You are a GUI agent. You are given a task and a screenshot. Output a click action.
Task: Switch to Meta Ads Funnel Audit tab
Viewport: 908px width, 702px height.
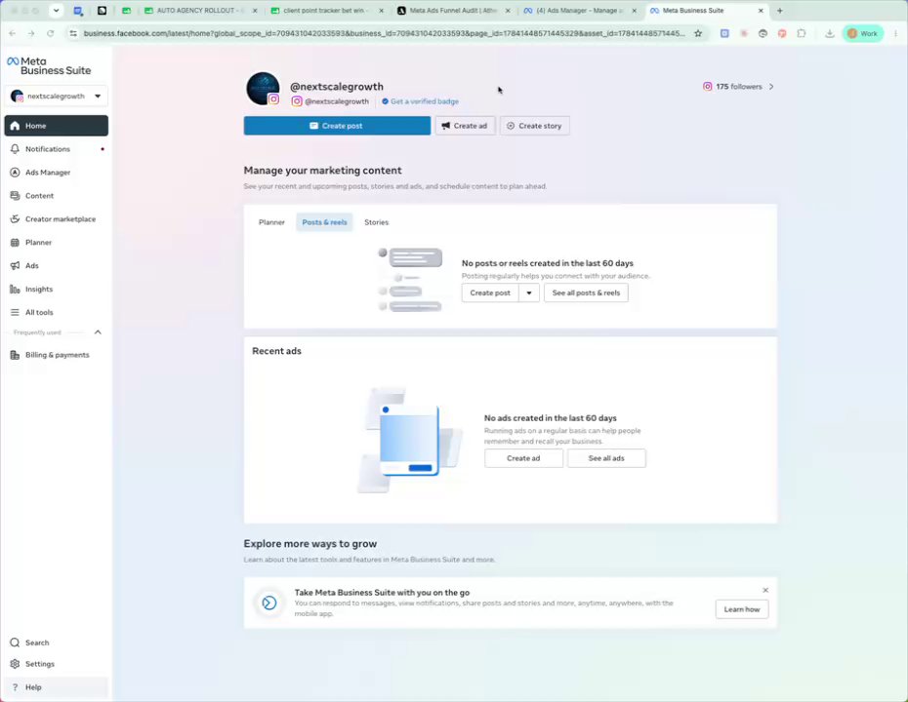453,11
